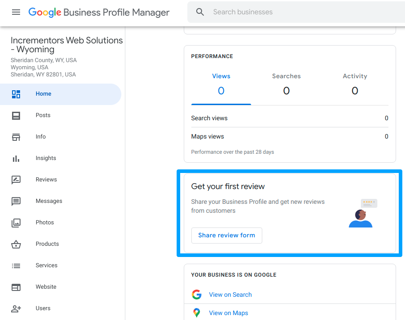Click the search magnifier icon
405x320 pixels.
click(x=200, y=12)
